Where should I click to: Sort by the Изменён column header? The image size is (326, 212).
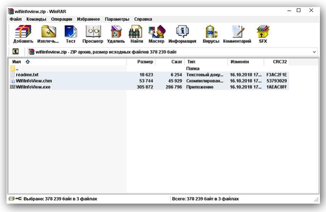[x=246, y=62]
